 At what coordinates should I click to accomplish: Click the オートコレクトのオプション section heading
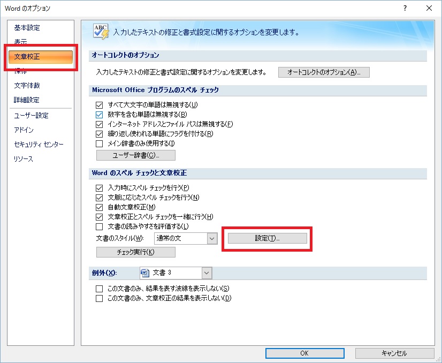point(125,55)
